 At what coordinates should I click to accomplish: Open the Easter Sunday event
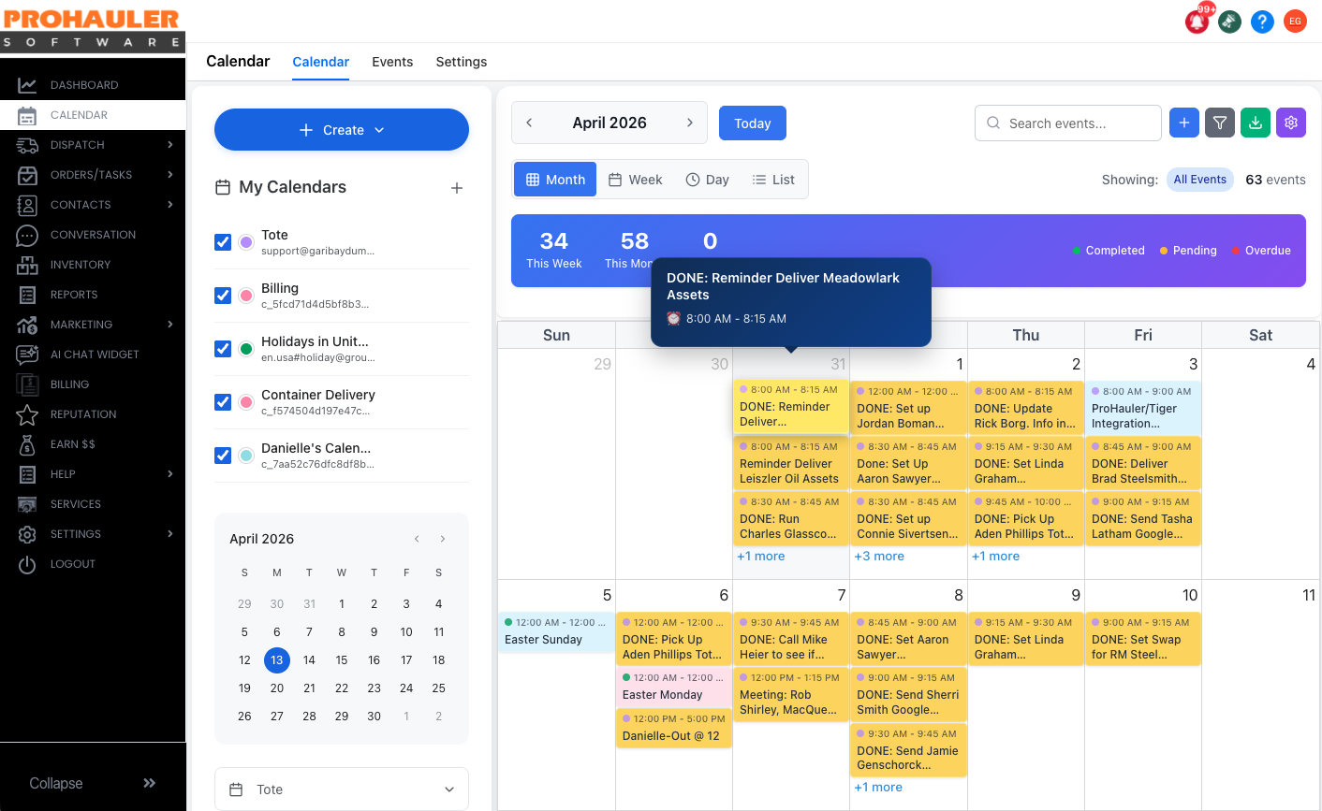pos(556,632)
